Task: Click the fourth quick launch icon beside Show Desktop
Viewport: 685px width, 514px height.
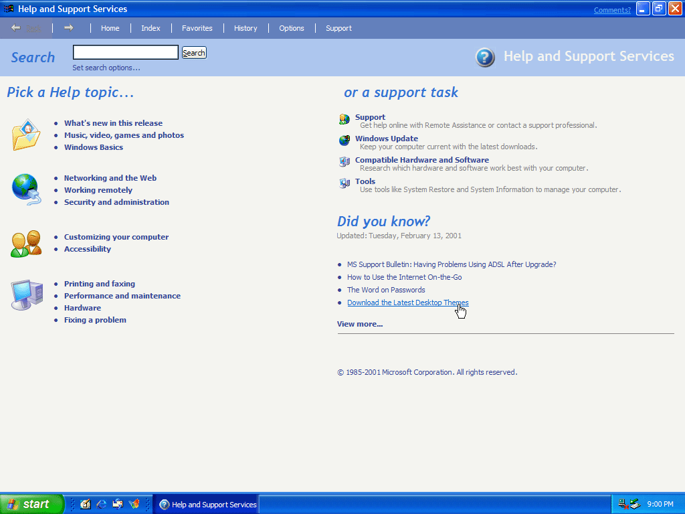Action: 134,504
